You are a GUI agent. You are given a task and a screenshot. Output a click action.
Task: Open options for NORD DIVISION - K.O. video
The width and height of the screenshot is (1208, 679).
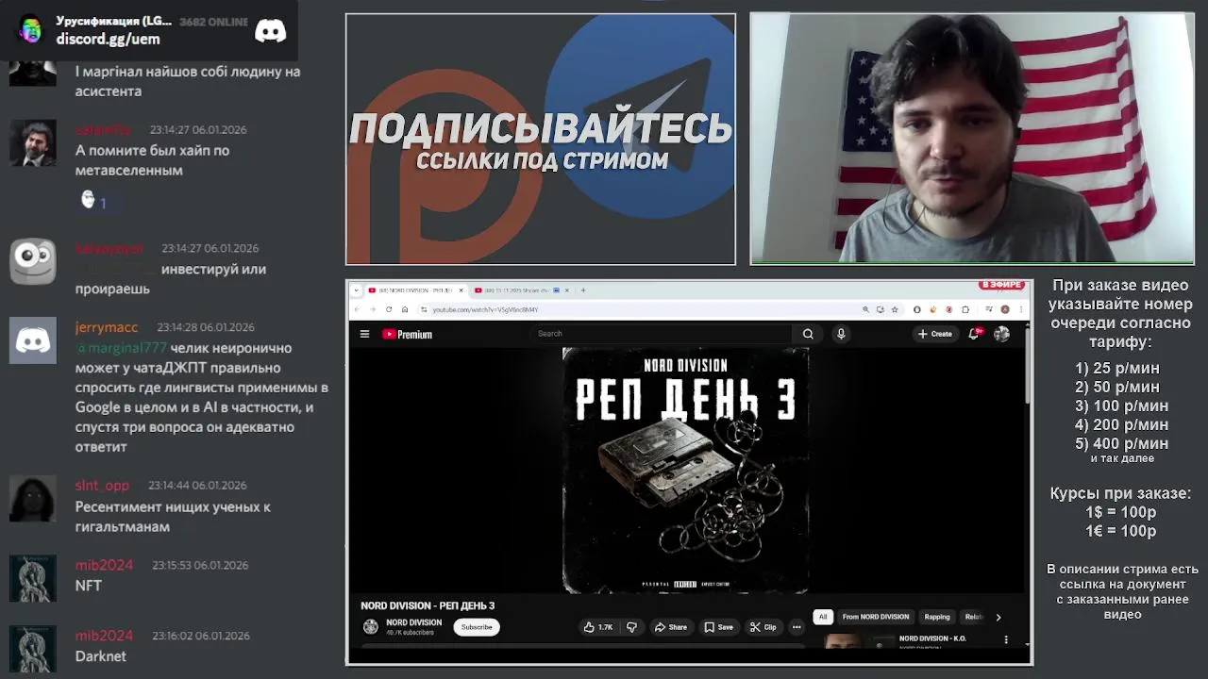pos(1006,639)
